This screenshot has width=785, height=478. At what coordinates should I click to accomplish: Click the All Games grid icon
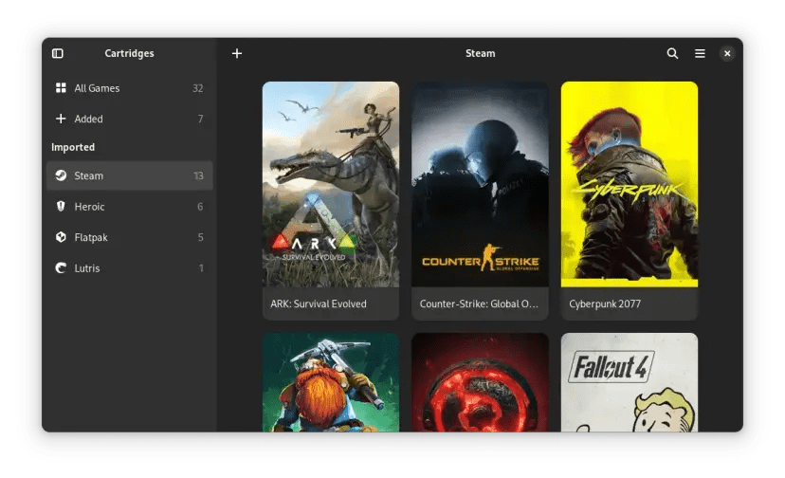point(61,88)
